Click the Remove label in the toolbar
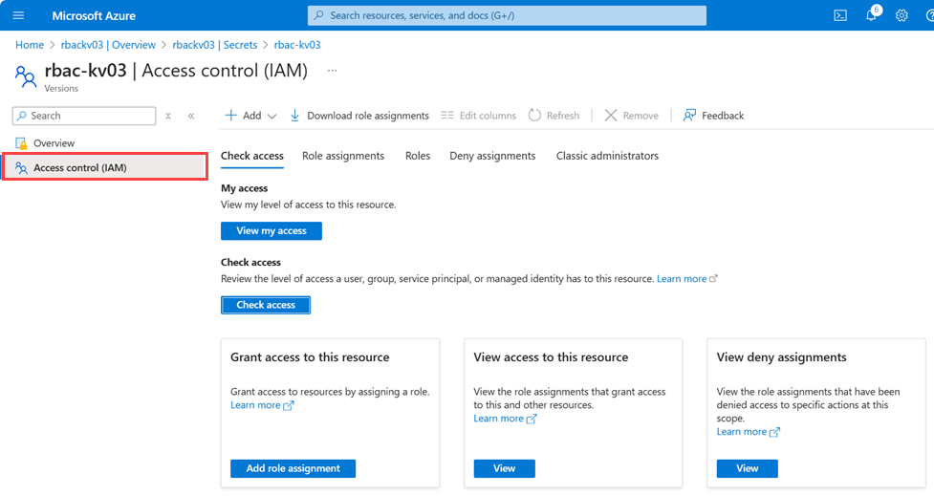 (641, 116)
